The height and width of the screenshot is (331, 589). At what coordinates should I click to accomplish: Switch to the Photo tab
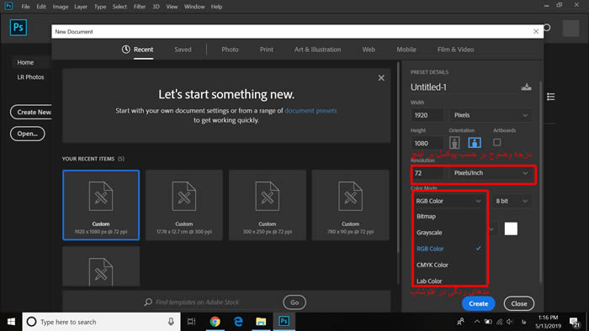230,50
